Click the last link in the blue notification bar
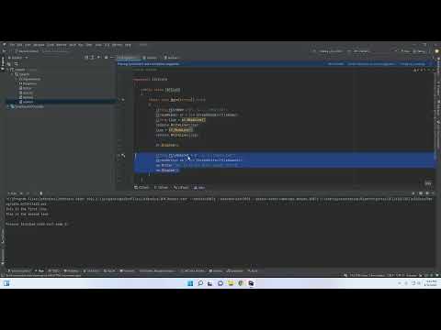 pos(413,64)
